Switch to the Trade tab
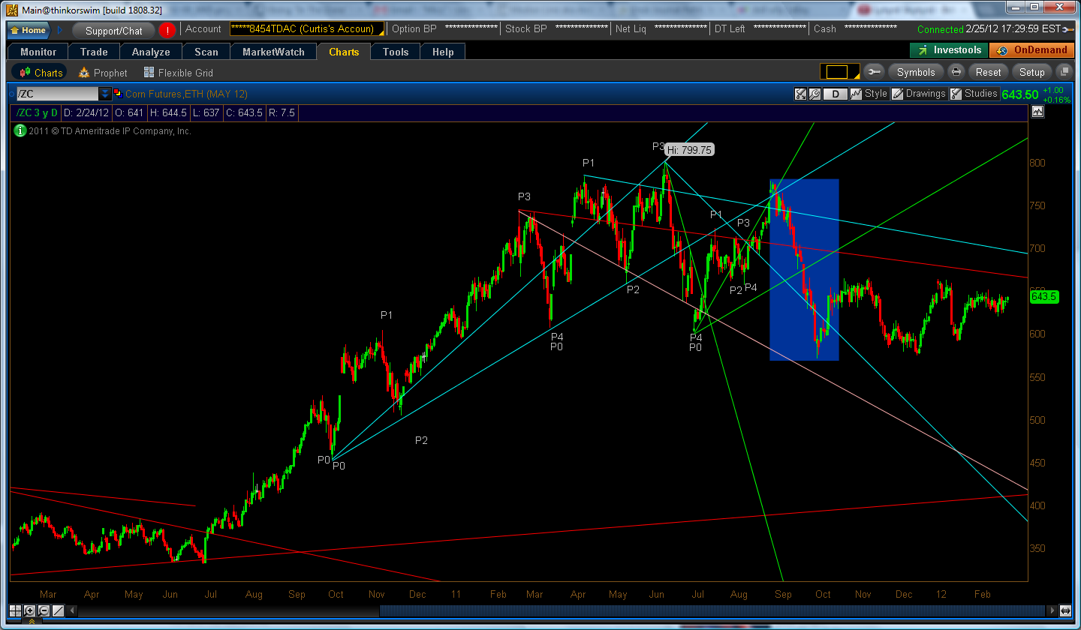This screenshot has width=1081, height=630. (x=94, y=52)
